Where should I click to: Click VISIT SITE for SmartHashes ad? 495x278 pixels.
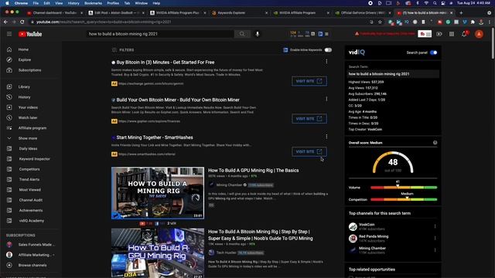point(309,151)
